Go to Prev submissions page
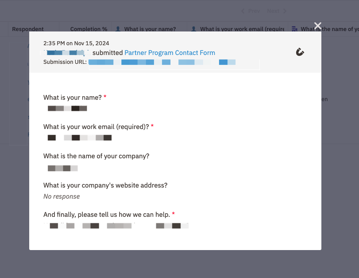Viewport: 359px width, 278px height. pyautogui.click(x=251, y=11)
